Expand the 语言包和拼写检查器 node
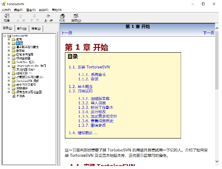This screenshot has height=169, width=222. (x=9, y=92)
